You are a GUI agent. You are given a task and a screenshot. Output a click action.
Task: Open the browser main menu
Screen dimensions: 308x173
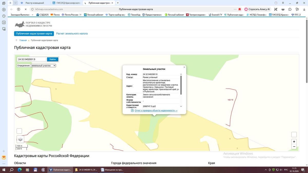tap(283, 3)
